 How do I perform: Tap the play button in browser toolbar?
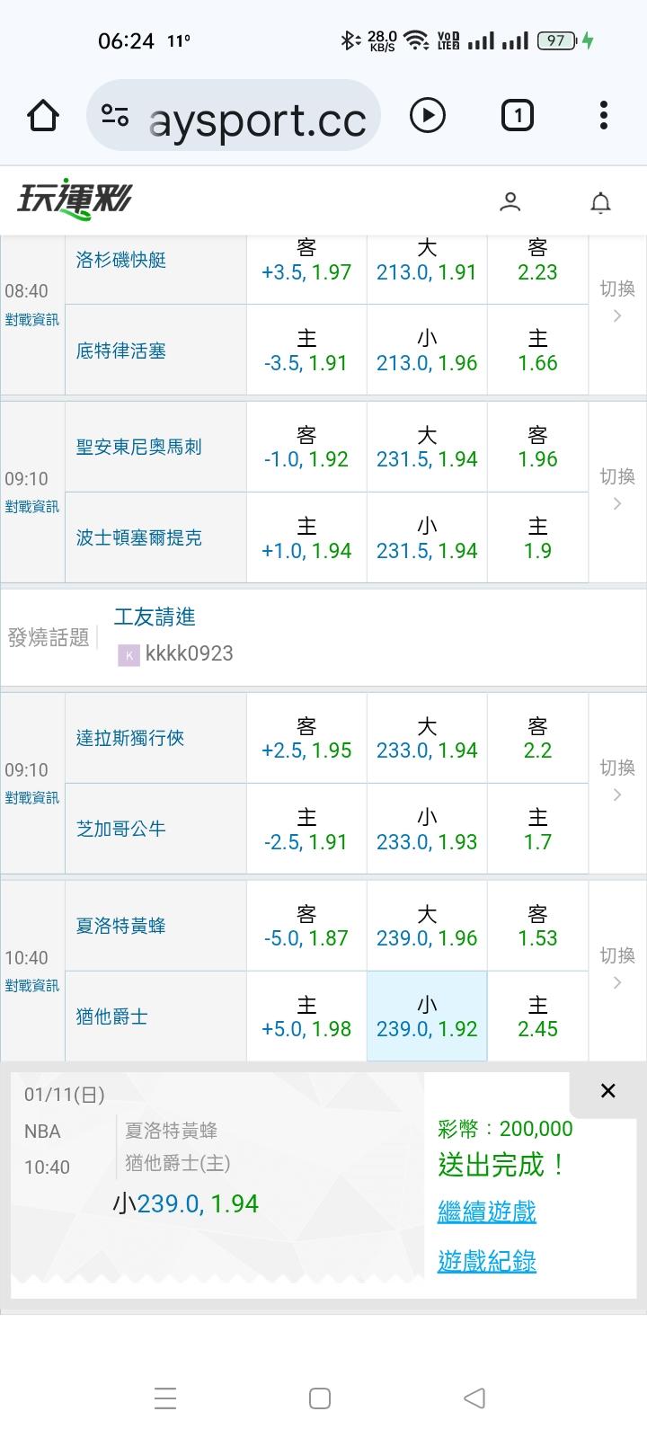tap(427, 115)
